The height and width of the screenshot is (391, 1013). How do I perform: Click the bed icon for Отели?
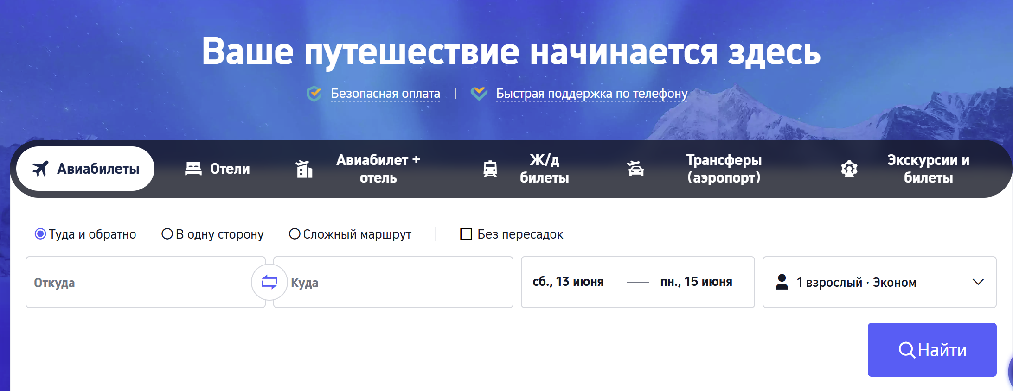(193, 169)
